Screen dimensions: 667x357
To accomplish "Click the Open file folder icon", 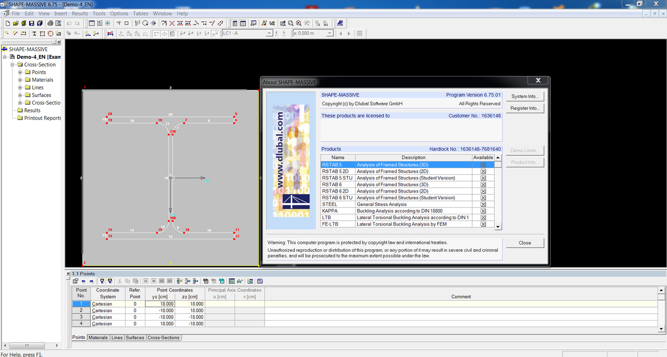I will [16, 23].
